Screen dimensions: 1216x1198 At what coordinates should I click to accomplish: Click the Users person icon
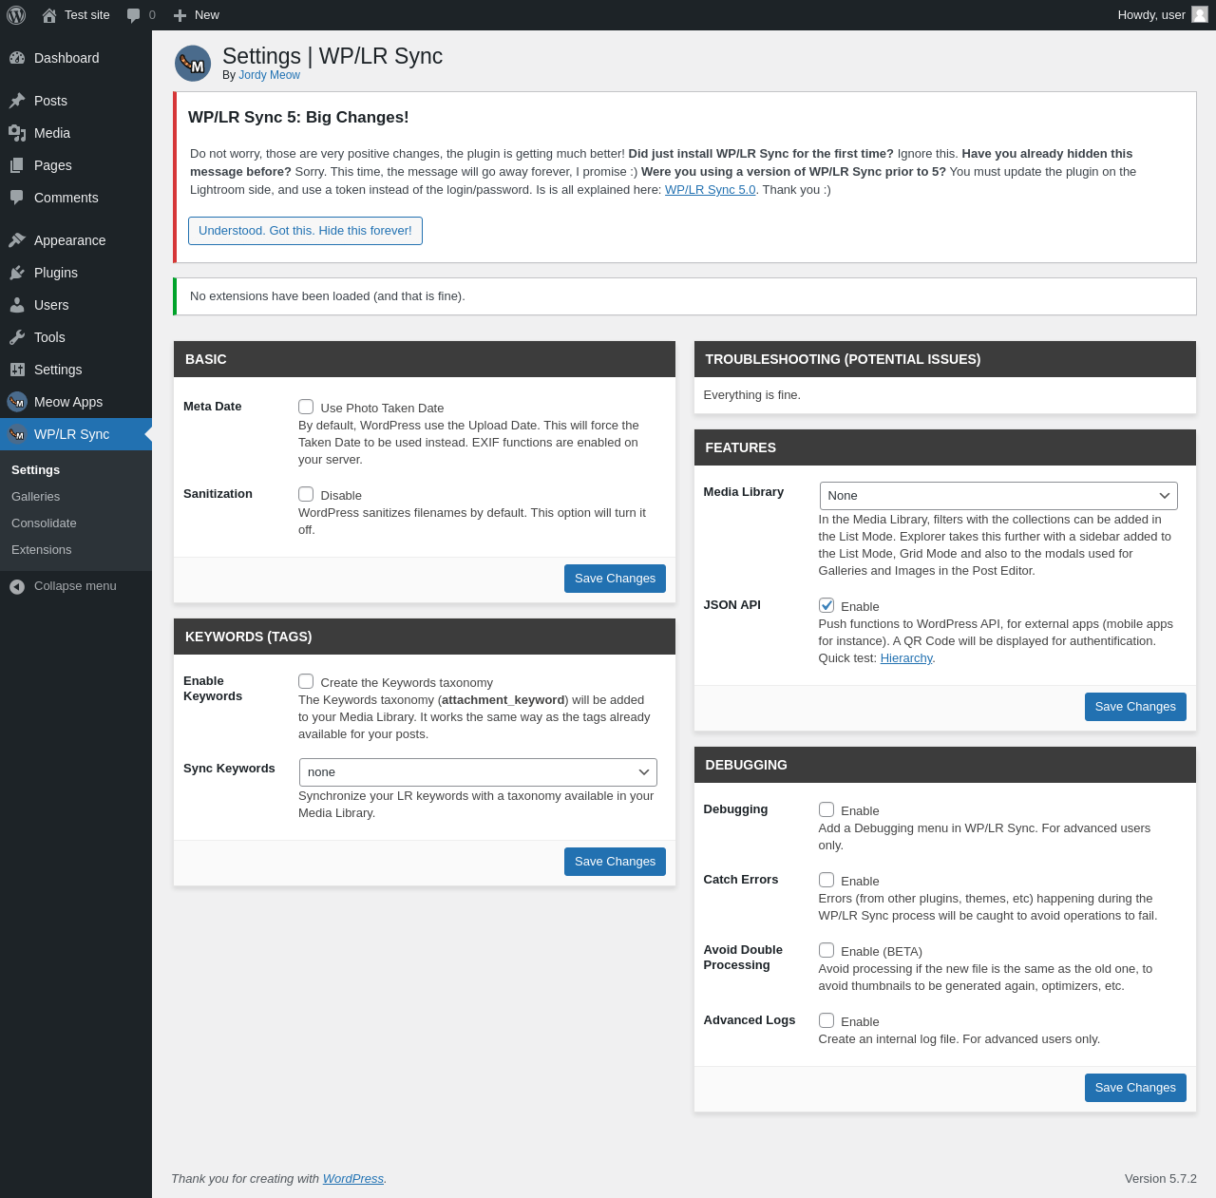17,305
